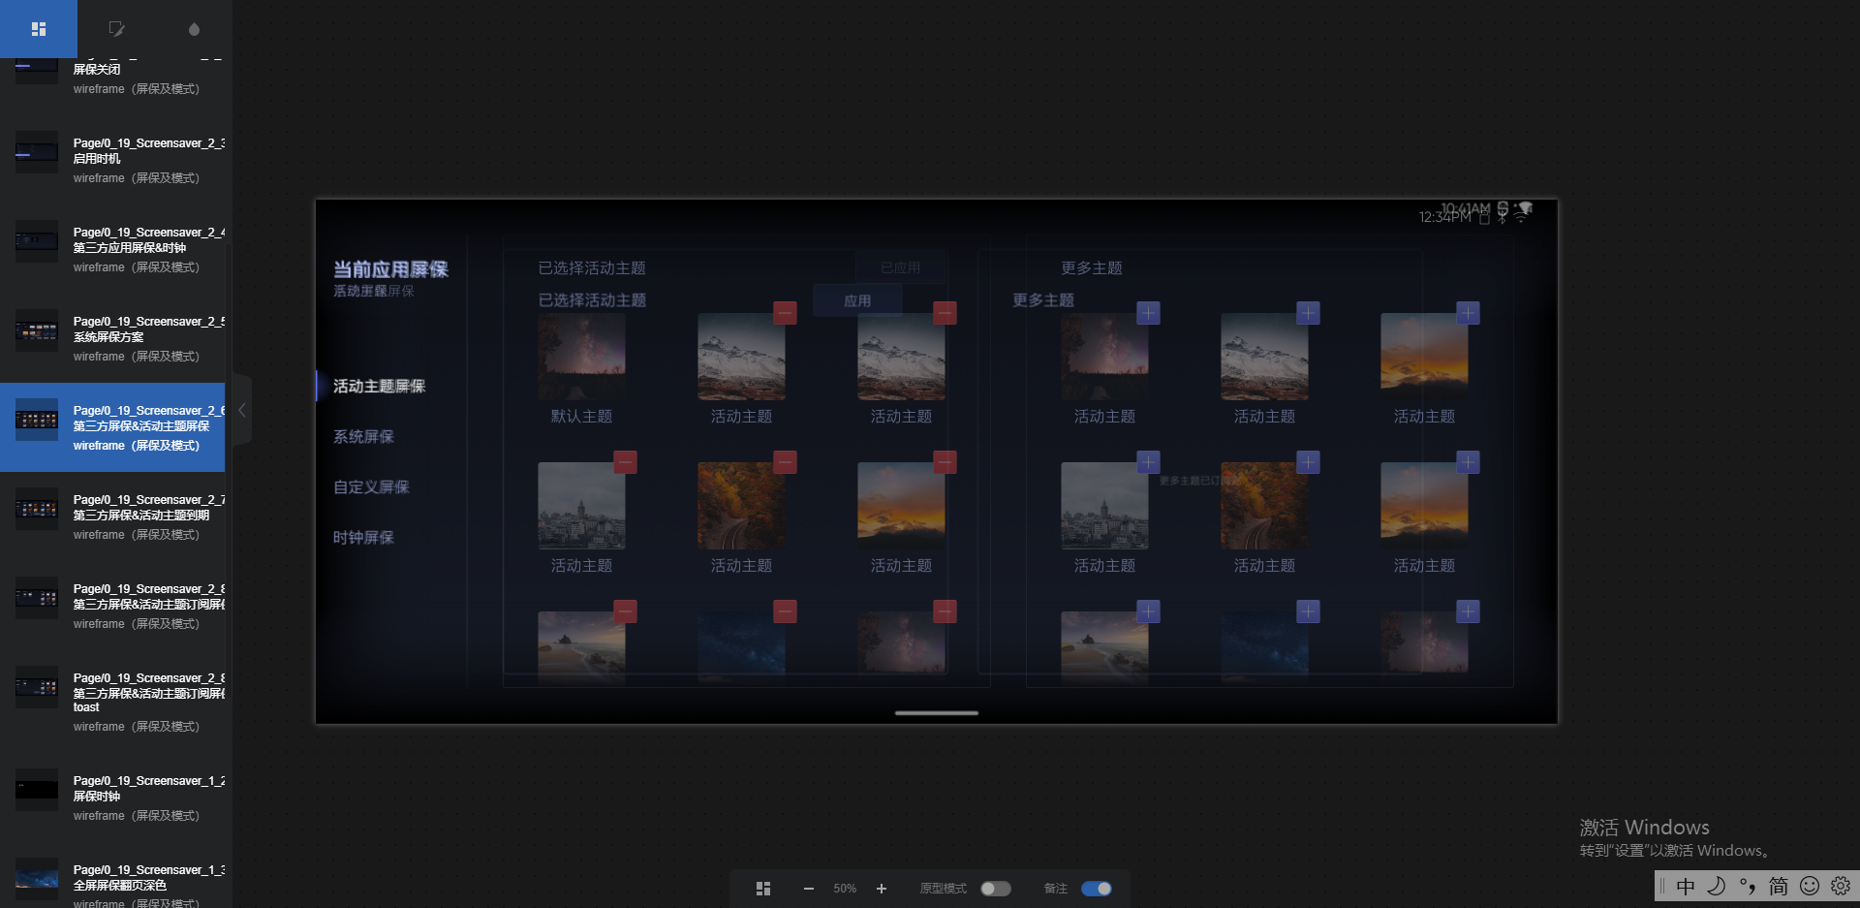
Task: Turn off the 备注 notes switch
Action: (x=1097, y=889)
